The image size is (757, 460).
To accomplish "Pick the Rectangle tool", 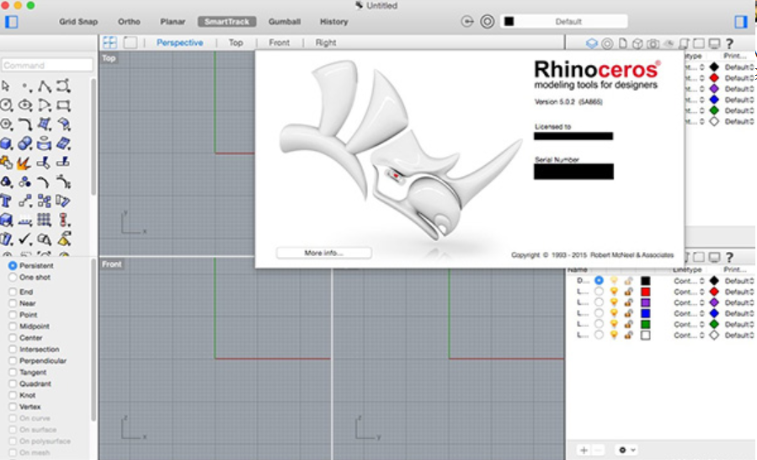I will [63, 104].
